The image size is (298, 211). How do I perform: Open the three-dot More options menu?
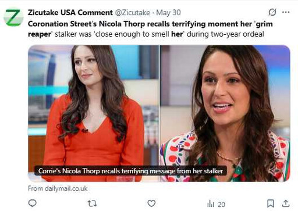[286, 12]
